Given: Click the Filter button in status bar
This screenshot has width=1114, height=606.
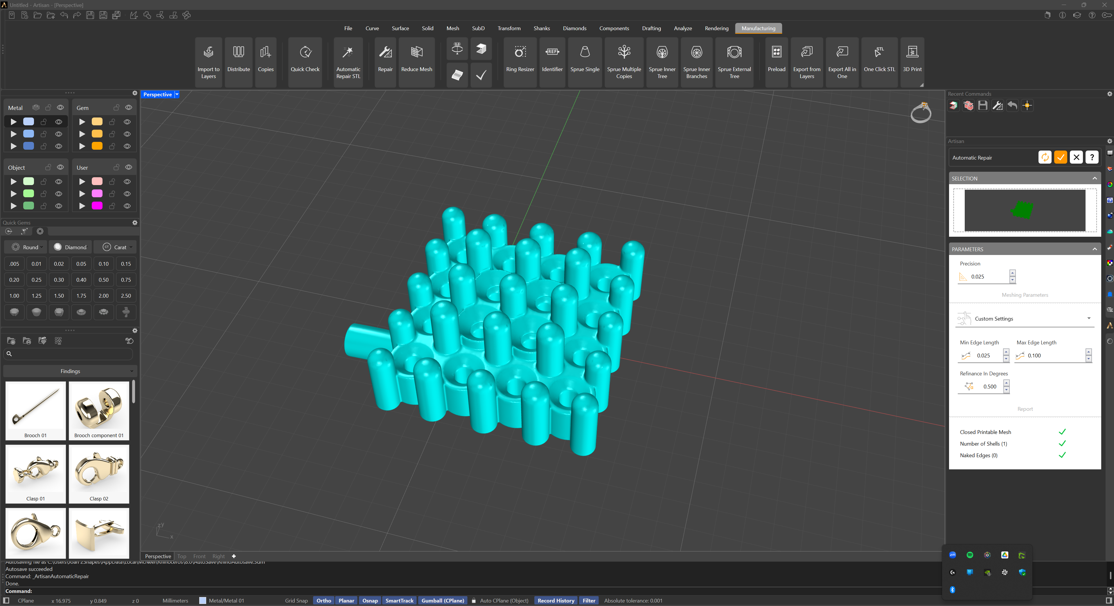Looking at the screenshot, I should [589, 600].
